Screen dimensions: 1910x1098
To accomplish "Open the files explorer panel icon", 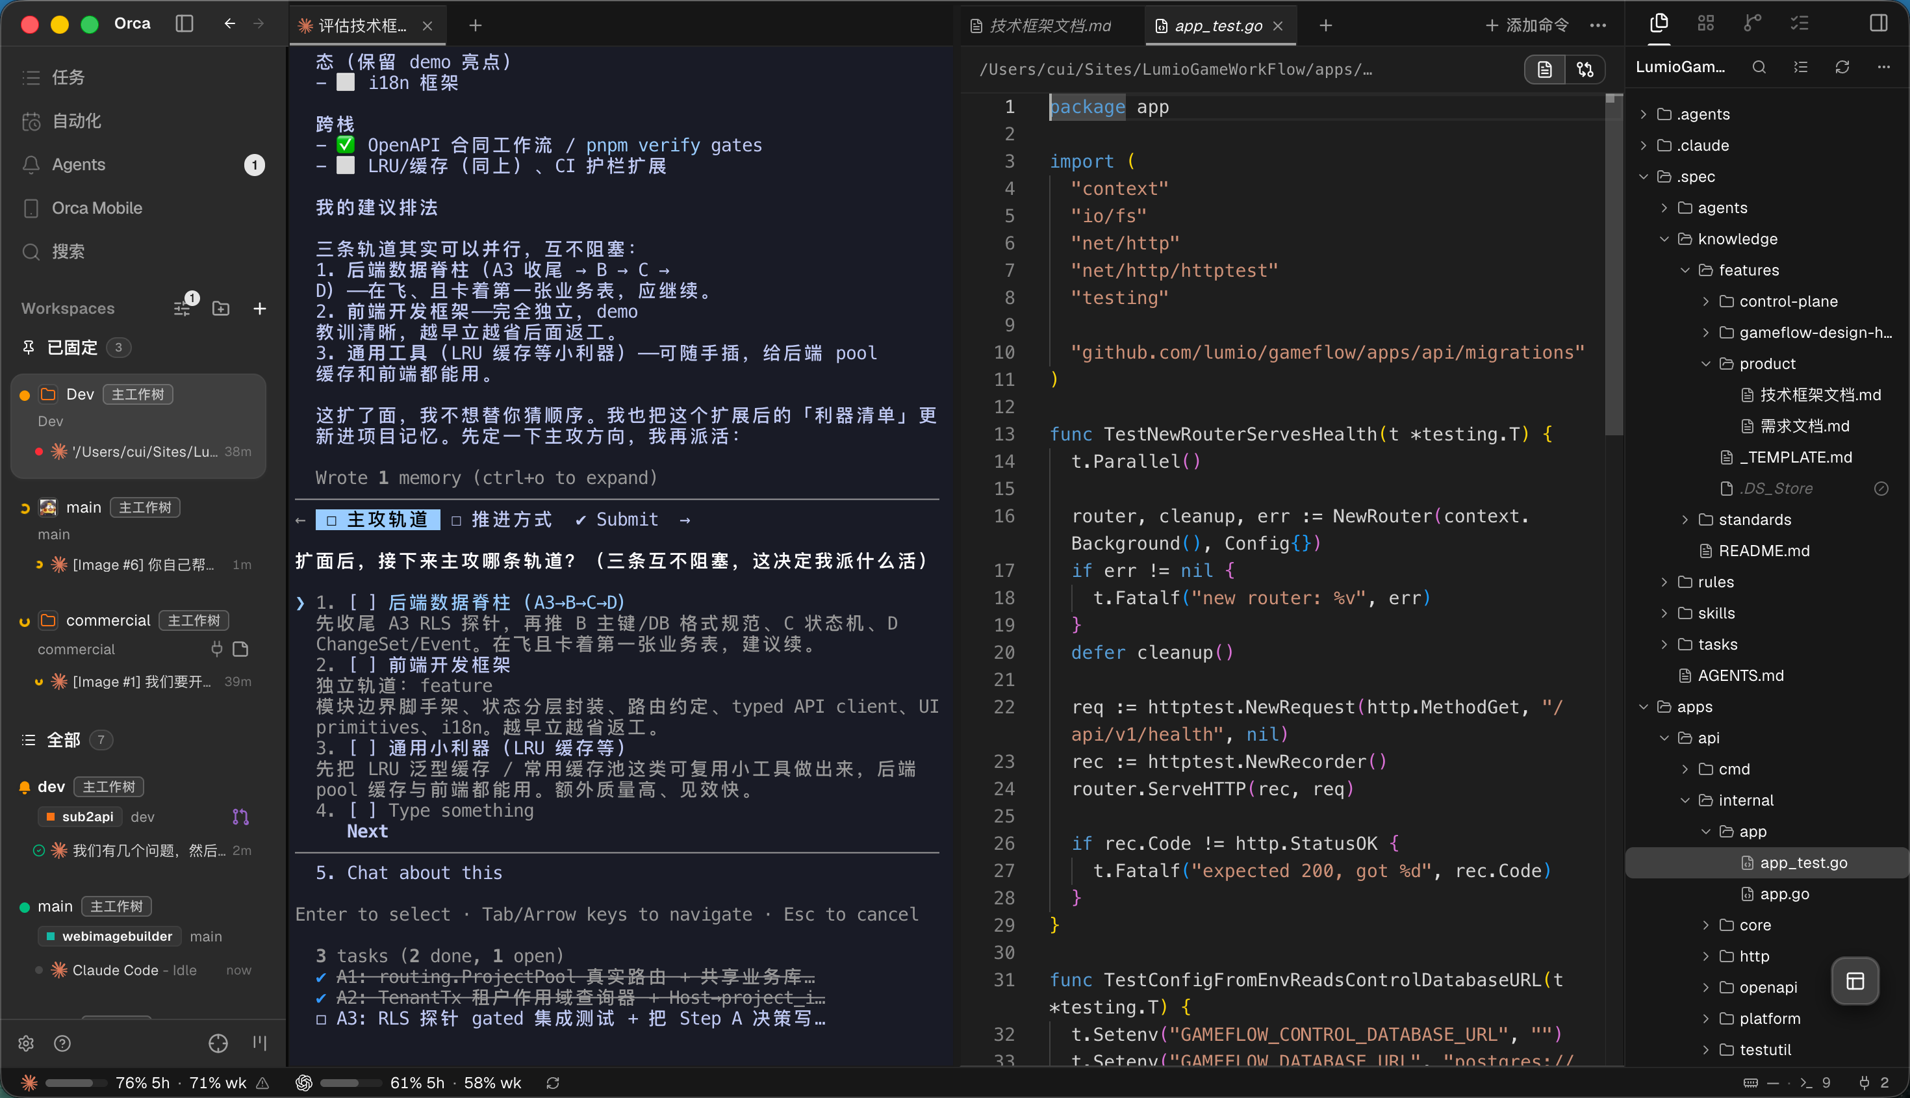I will coord(1658,24).
